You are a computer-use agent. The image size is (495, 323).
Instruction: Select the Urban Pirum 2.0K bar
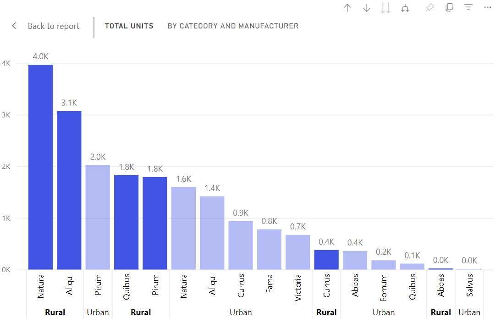(x=98, y=217)
